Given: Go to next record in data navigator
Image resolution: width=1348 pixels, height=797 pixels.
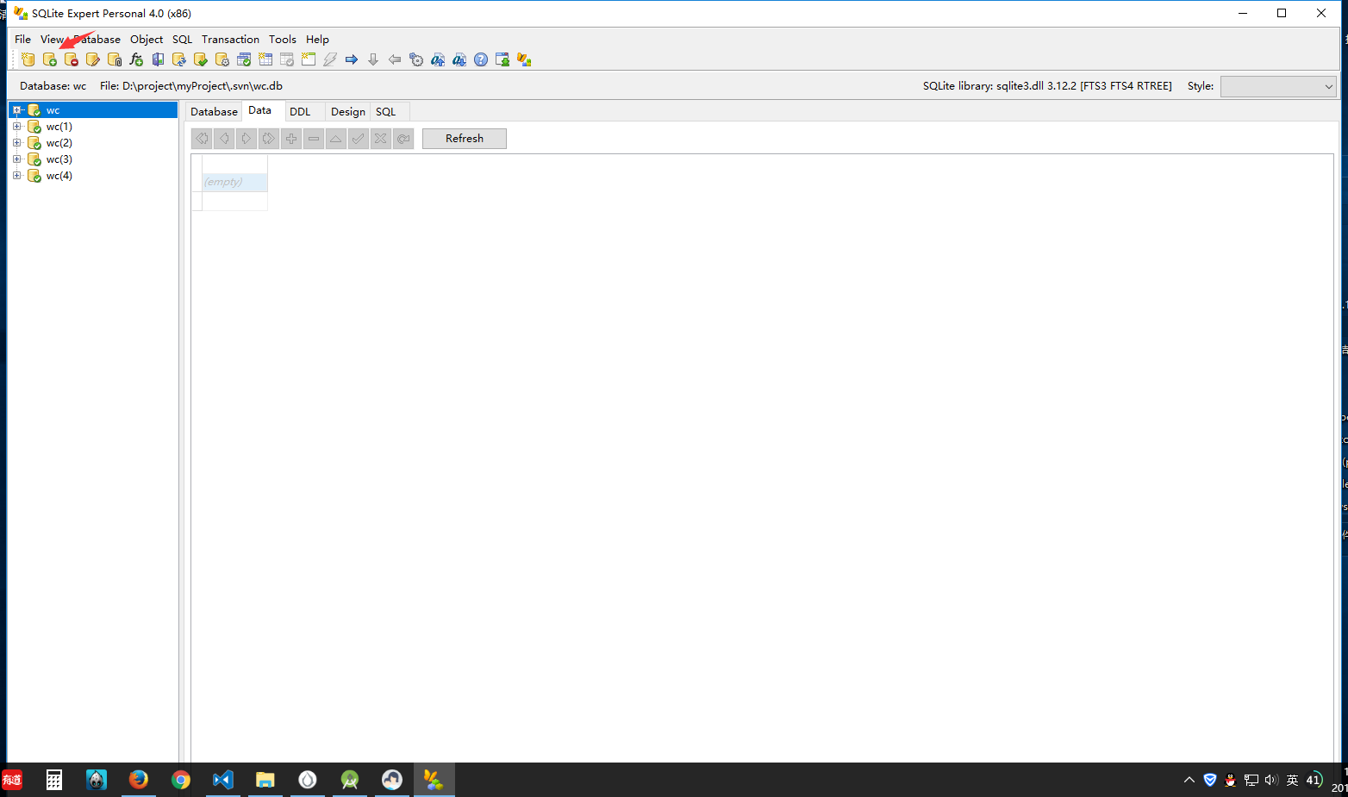Looking at the screenshot, I should [247, 139].
